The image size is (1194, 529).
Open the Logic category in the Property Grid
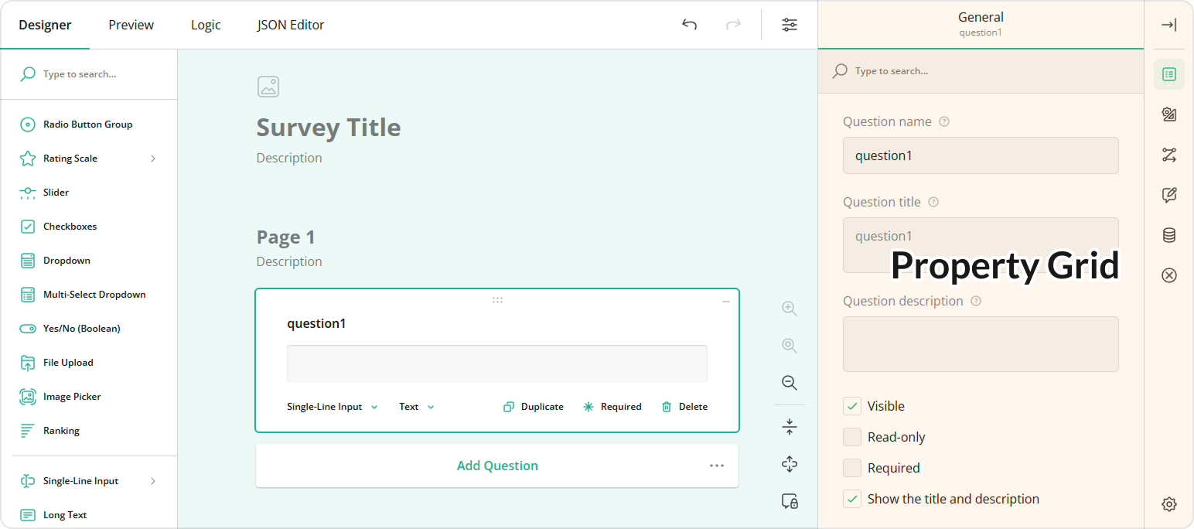click(x=1169, y=155)
